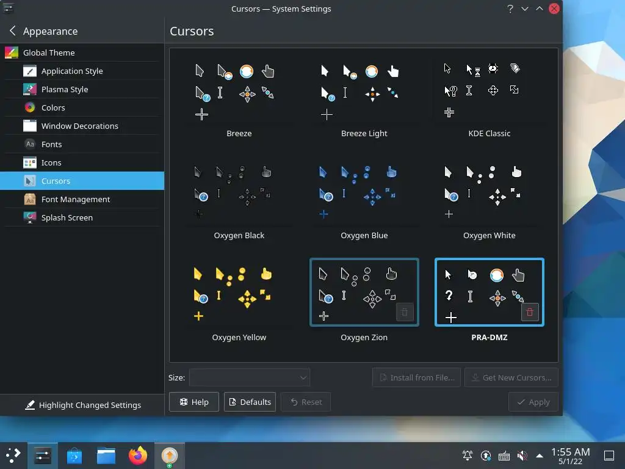Click the keyboard tray icon
Image resolution: width=625 pixels, height=469 pixels.
pyautogui.click(x=504, y=455)
